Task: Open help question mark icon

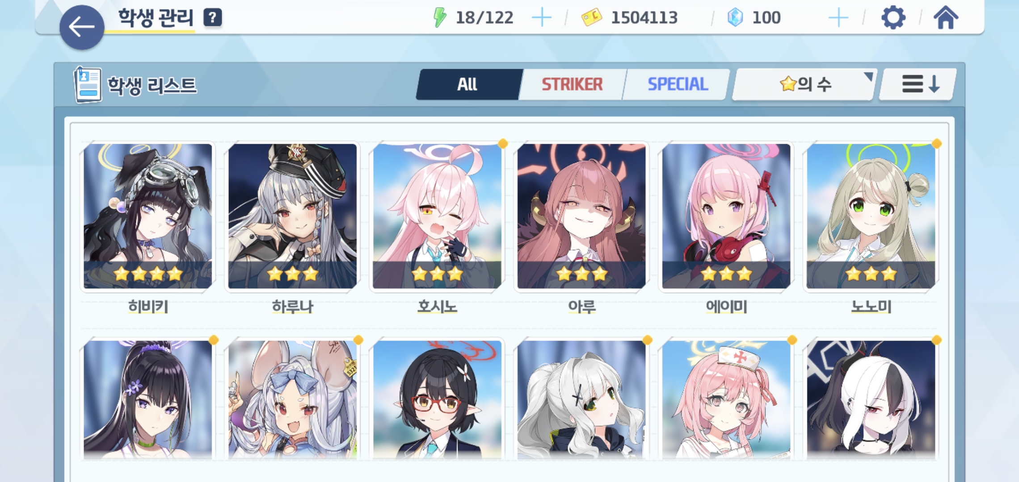Action: pos(213,18)
